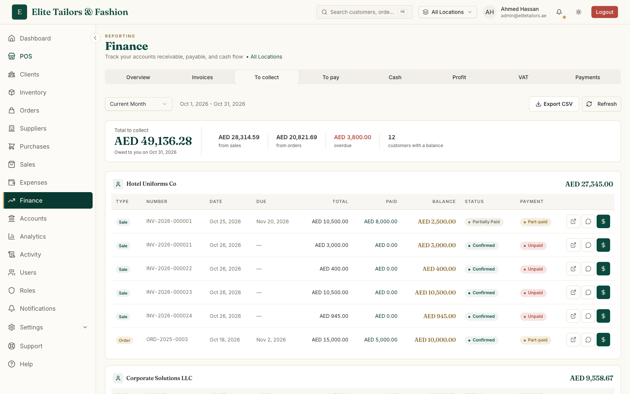Click the notifications bell in header
This screenshot has width=630, height=394.
[559, 12]
